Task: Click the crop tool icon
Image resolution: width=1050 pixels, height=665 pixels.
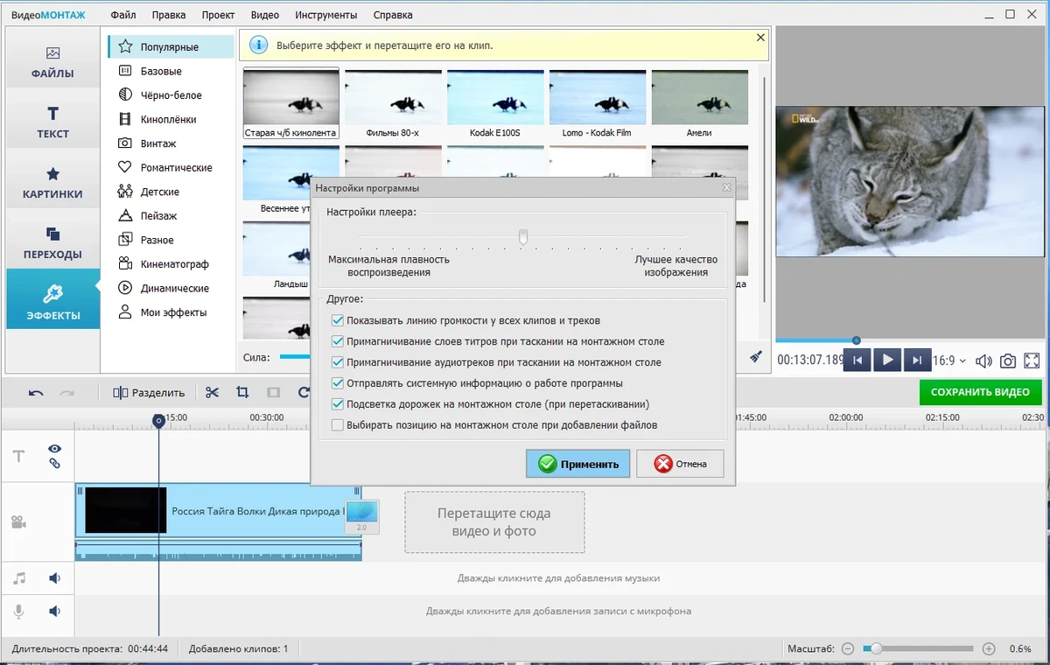Action: [x=242, y=393]
